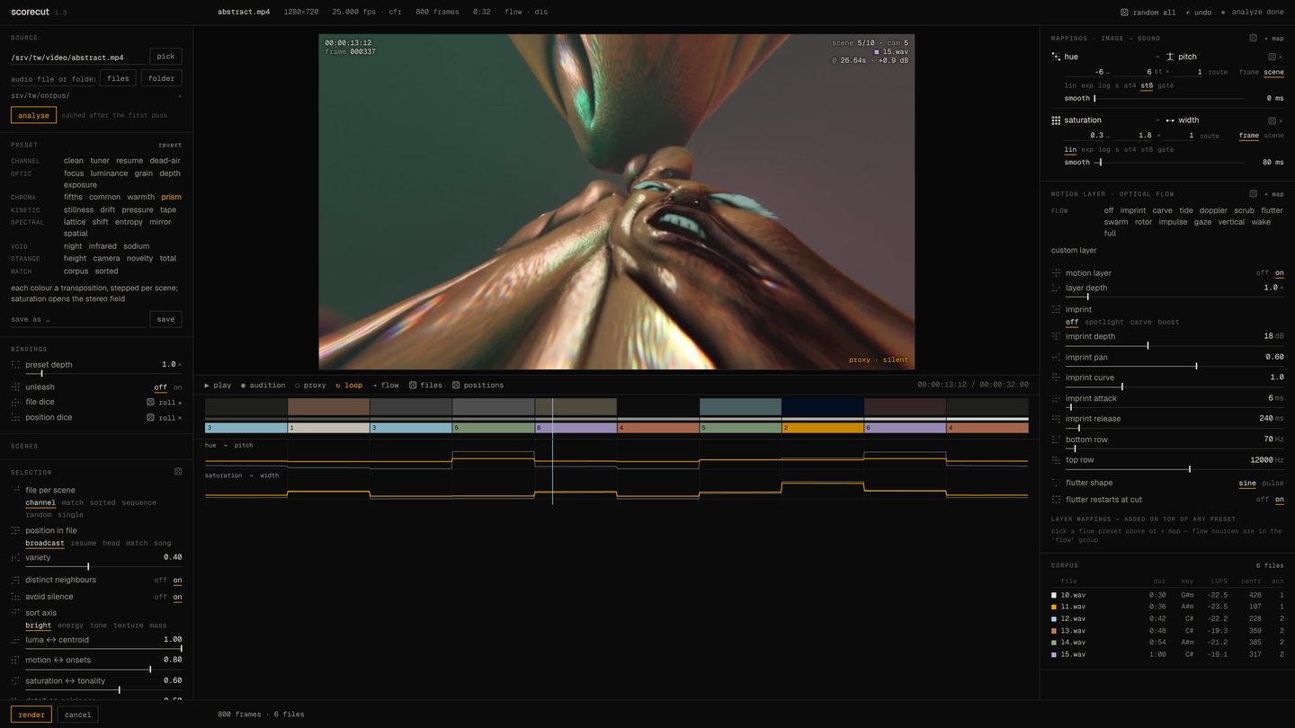Choose the swarm flow preset
The image size is (1295, 728).
1115,222
